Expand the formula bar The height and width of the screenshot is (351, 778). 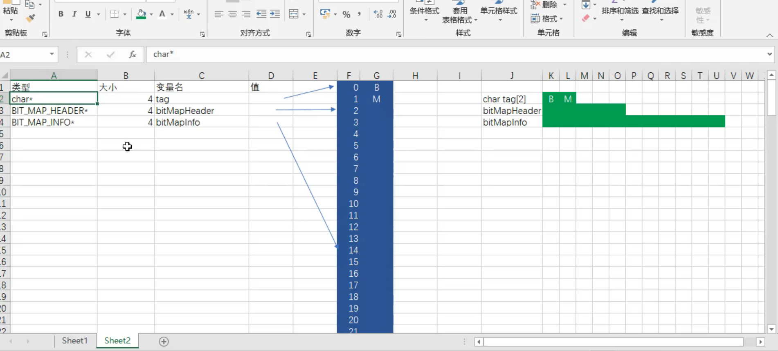[x=769, y=54]
